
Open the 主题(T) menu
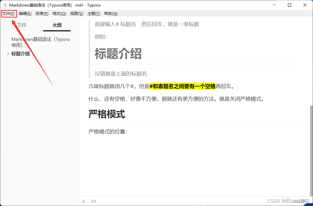tap(94, 14)
